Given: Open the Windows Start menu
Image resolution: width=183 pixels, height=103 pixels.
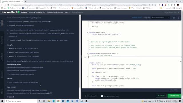Looking at the screenshot, I should (x=2, y=101).
